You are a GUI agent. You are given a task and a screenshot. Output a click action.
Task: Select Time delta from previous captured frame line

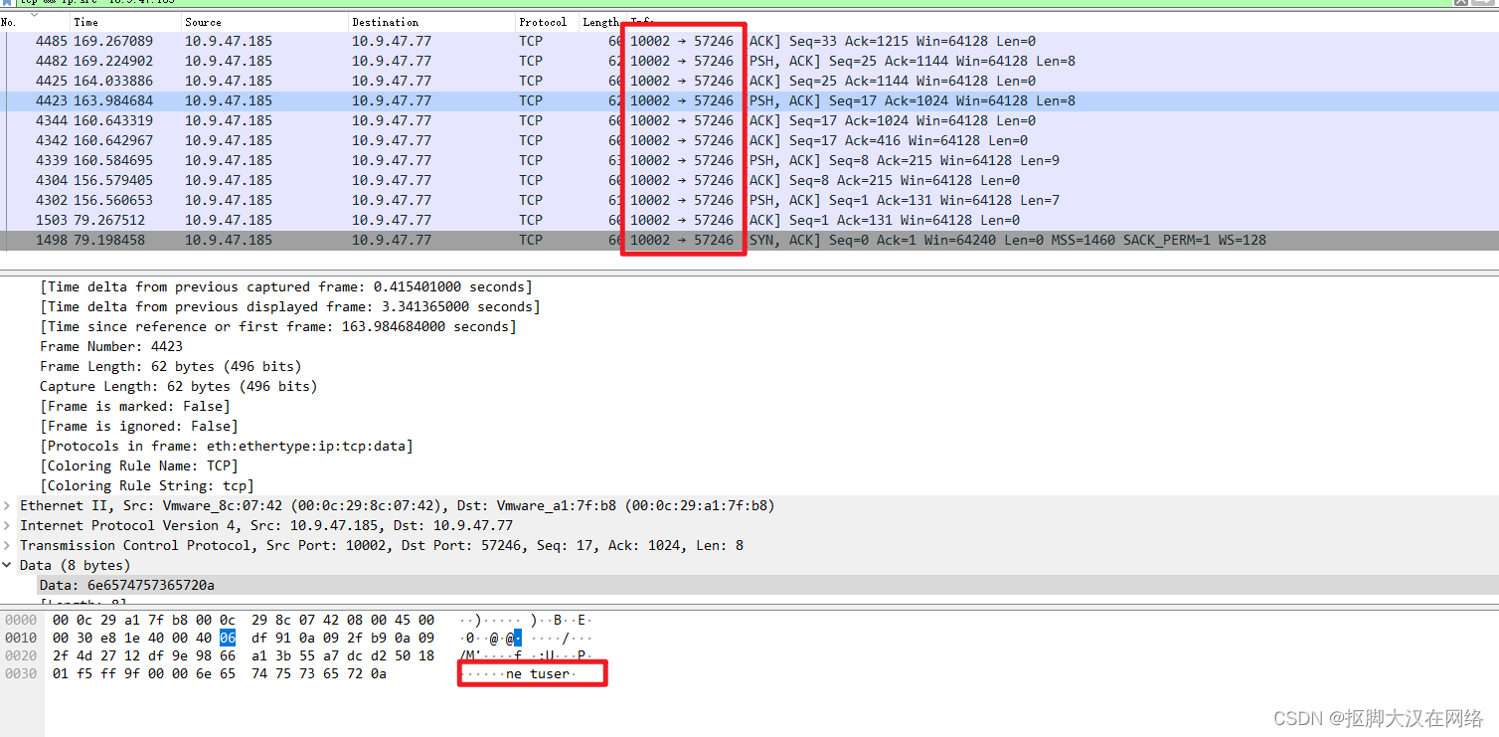[286, 286]
